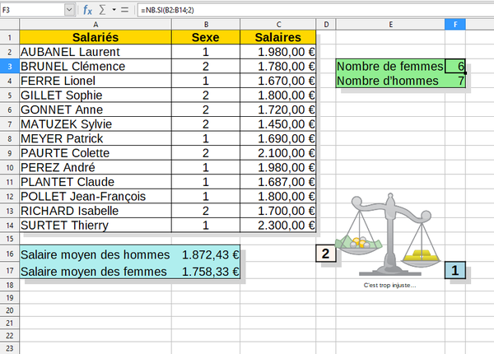Select column D header
The image size is (494, 354).
[x=326, y=25]
